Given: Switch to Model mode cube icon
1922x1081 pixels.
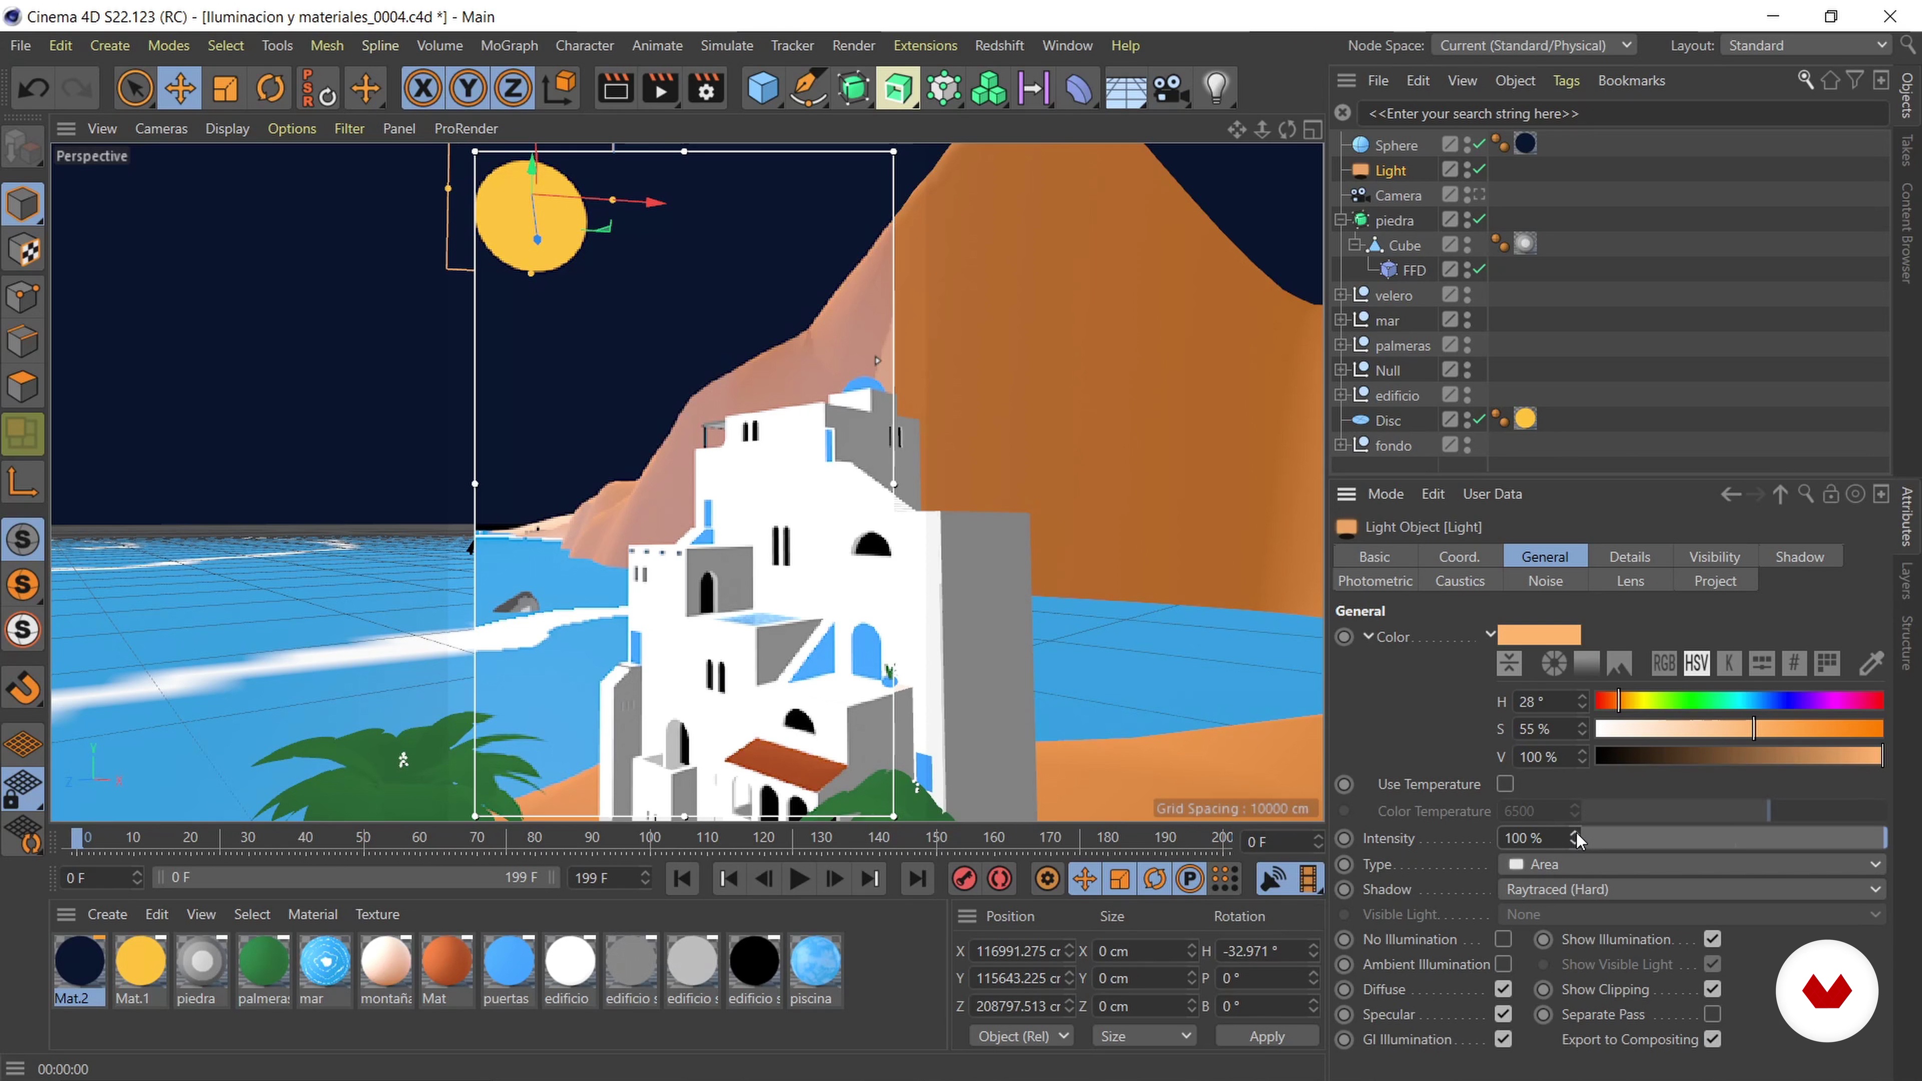Looking at the screenshot, I should click(23, 204).
